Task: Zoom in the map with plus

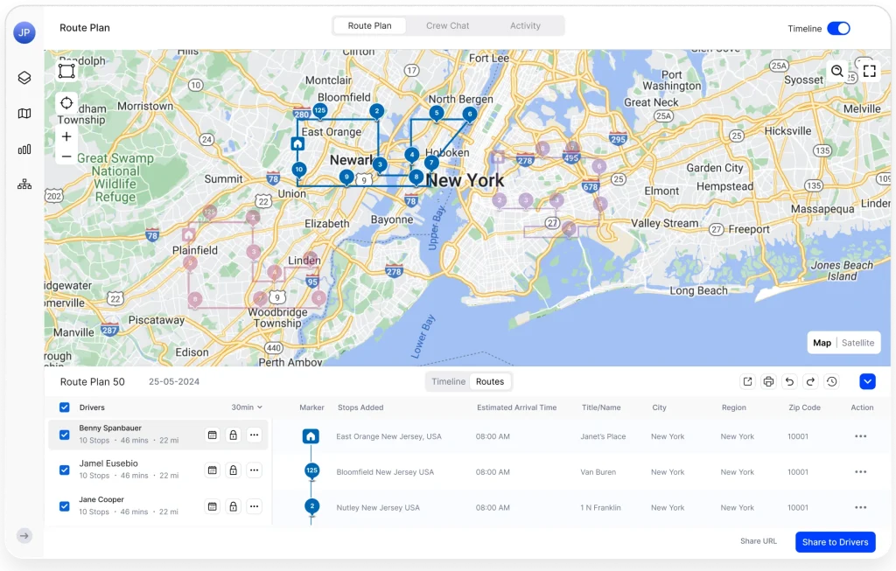Action: point(66,136)
